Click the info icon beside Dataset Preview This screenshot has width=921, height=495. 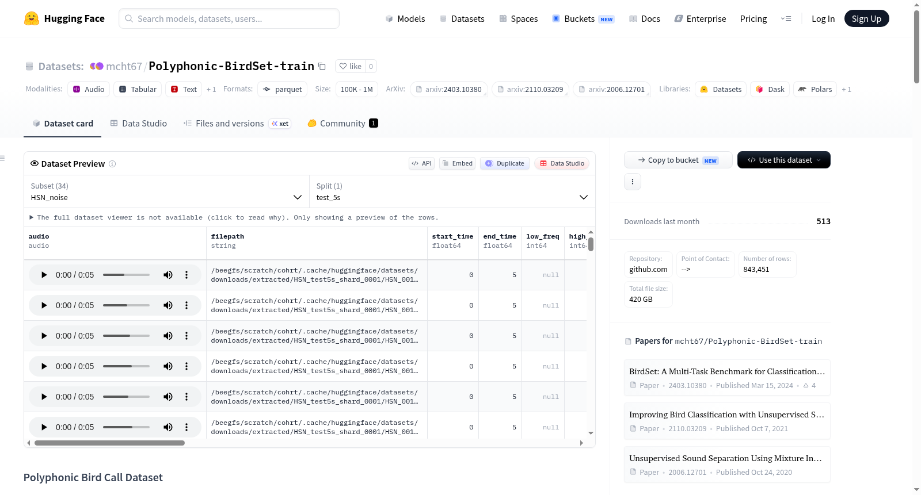(112, 164)
